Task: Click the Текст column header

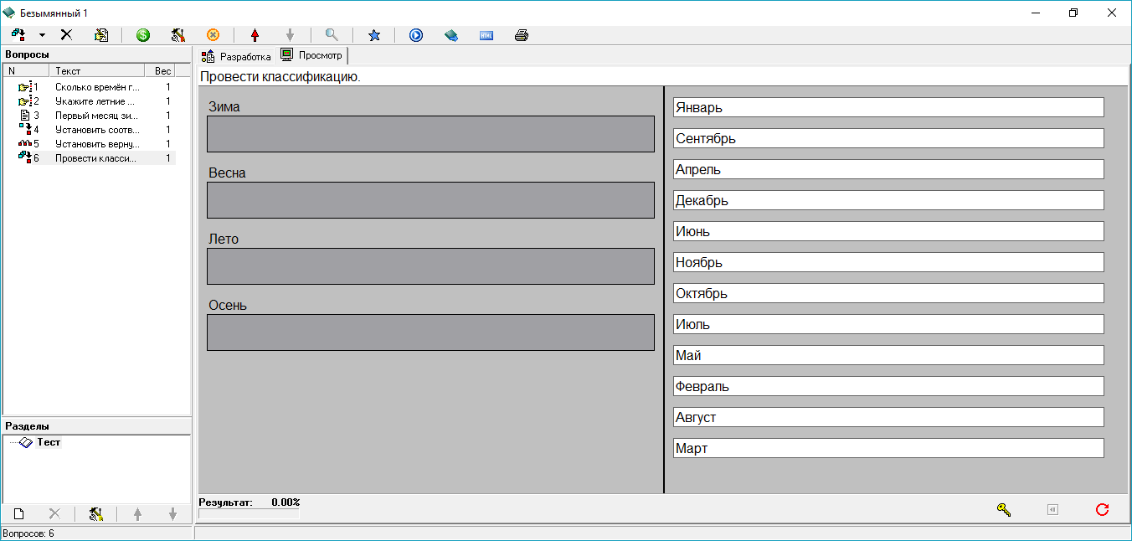Action: click(x=96, y=71)
